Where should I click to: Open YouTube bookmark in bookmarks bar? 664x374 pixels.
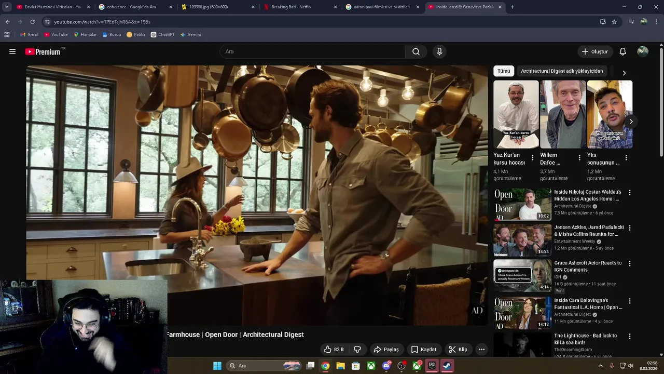(56, 35)
